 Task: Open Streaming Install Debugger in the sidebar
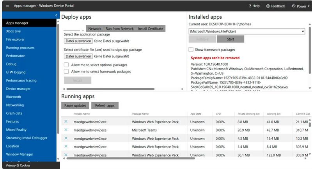(x=29, y=138)
